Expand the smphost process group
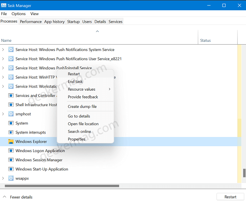The width and height of the screenshot is (246, 202). click(3, 114)
